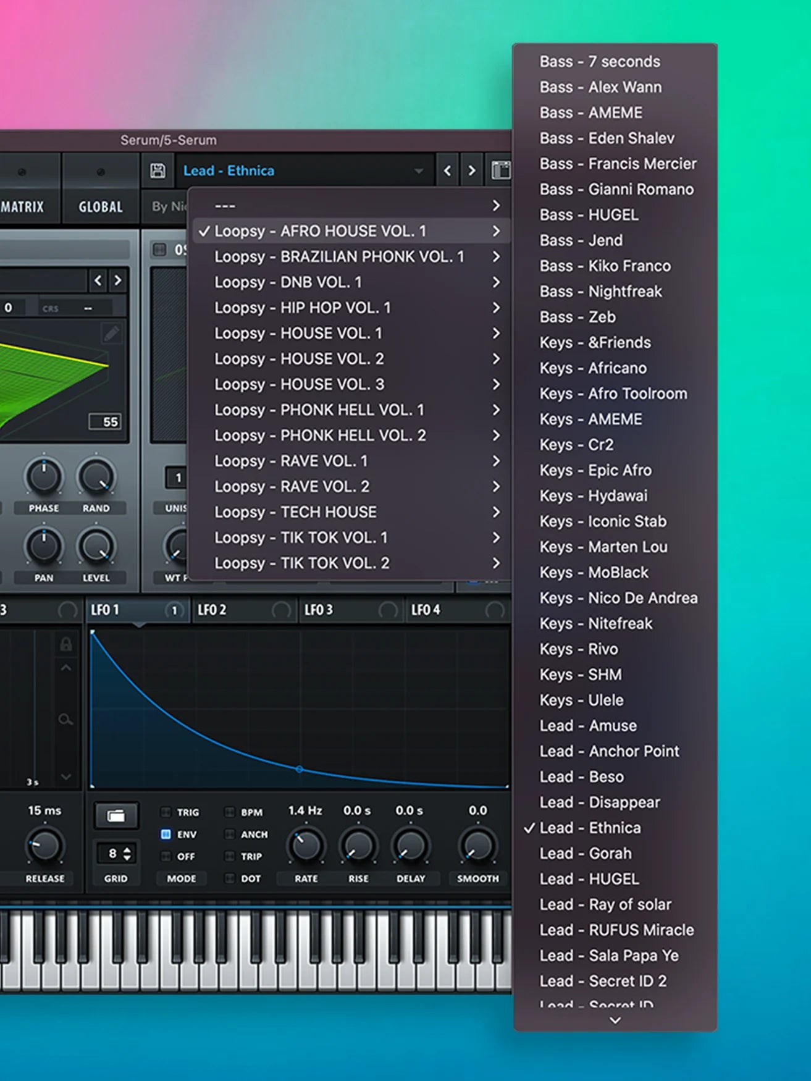Click the LFO 3 modulation source circle
Viewport: 811px width, 1081px height.
point(388,610)
